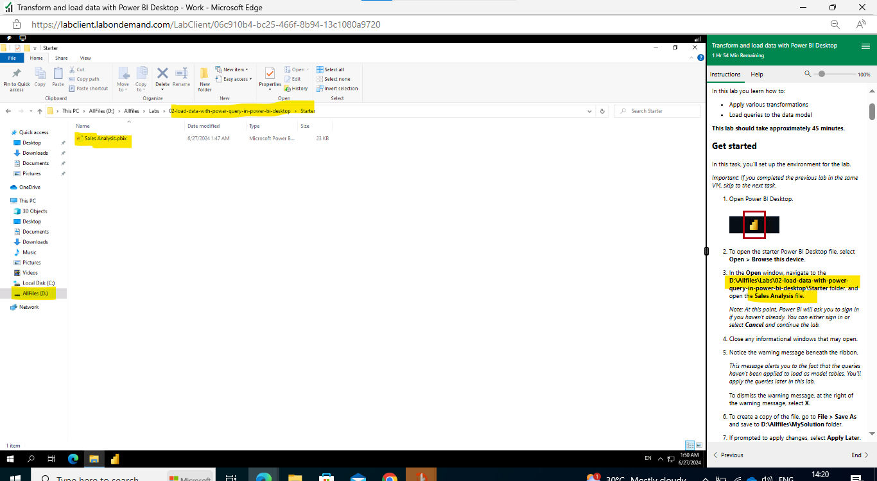Navigate up one folder level
This screenshot has width=877, height=481.
39,111
